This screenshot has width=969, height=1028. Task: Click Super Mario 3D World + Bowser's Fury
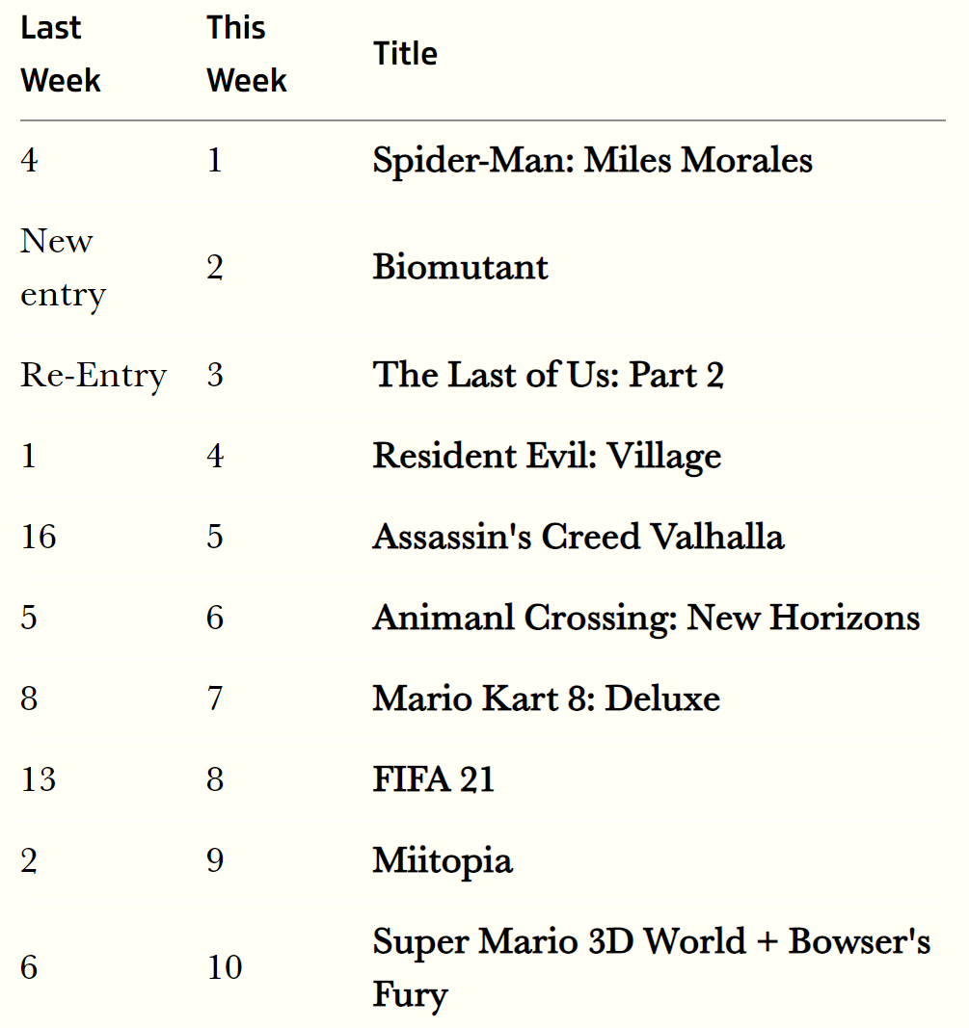pos(652,968)
